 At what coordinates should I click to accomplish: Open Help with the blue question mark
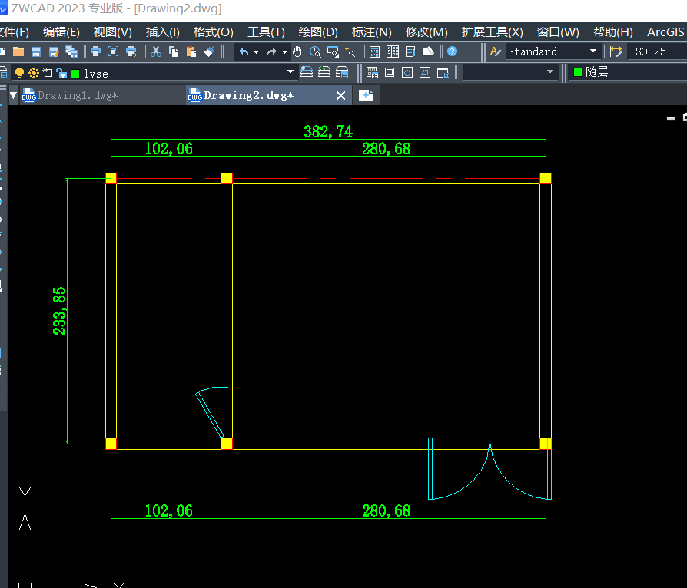coord(452,51)
